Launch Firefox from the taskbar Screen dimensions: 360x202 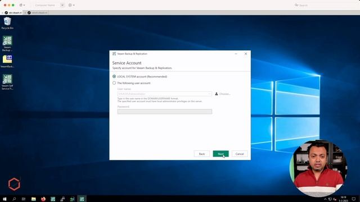43,199
